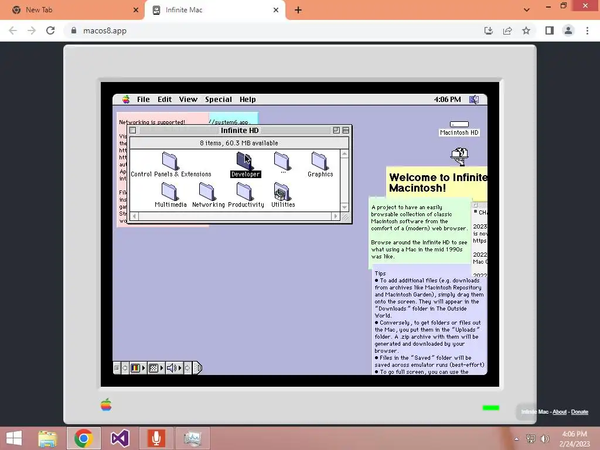Close the Infinite Mac browser tab
This screenshot has height=450, width=600.
tap(276, 10)
